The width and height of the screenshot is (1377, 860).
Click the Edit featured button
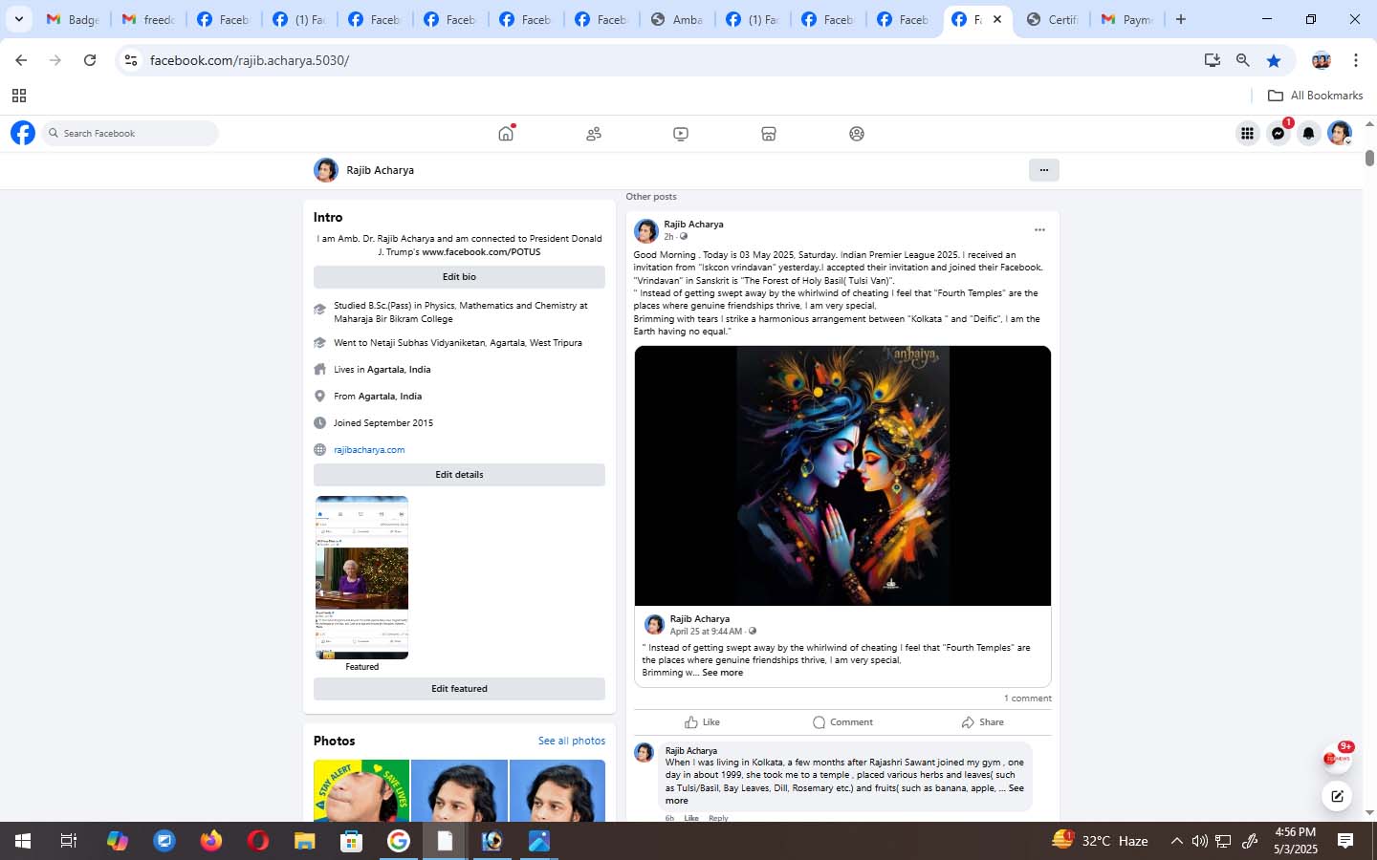[459, 689]
